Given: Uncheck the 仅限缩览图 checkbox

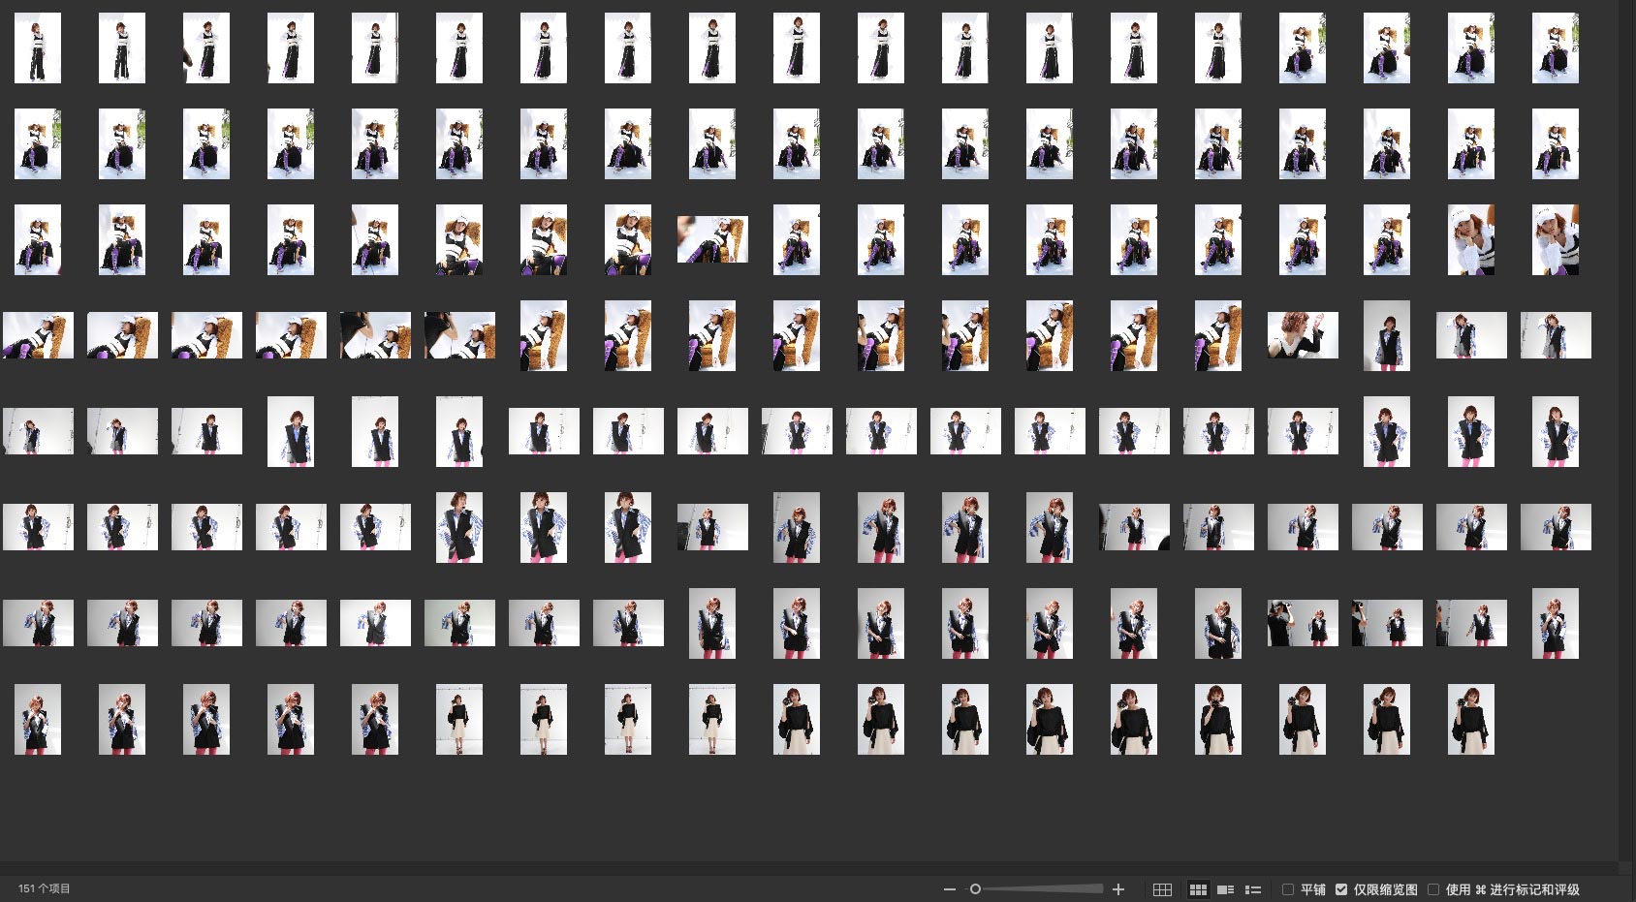Looking at the screenshot, I should 1341,889.
